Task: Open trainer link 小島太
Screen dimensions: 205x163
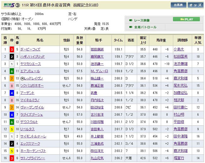Action: coord(178,49)
